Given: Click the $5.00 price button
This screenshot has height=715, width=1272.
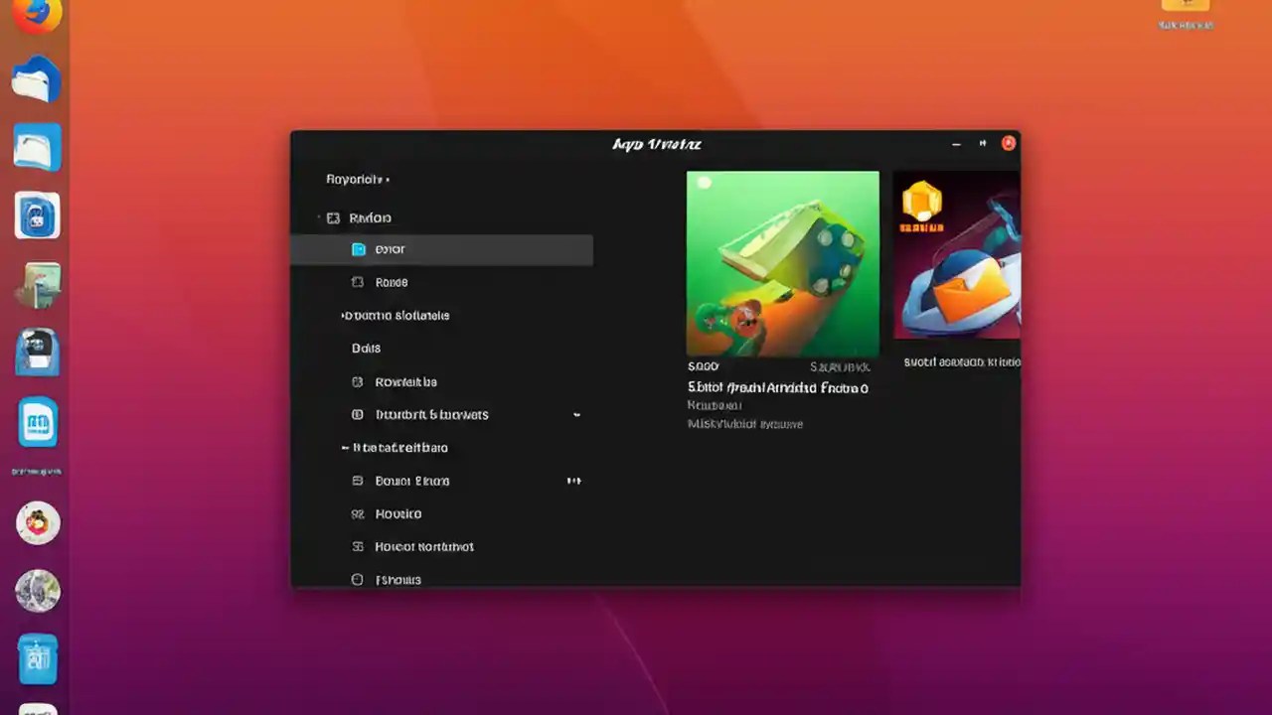Looking at the screenshot, I should [703, 365].
